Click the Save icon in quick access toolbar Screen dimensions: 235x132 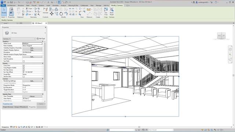click(x=11, y=2)
